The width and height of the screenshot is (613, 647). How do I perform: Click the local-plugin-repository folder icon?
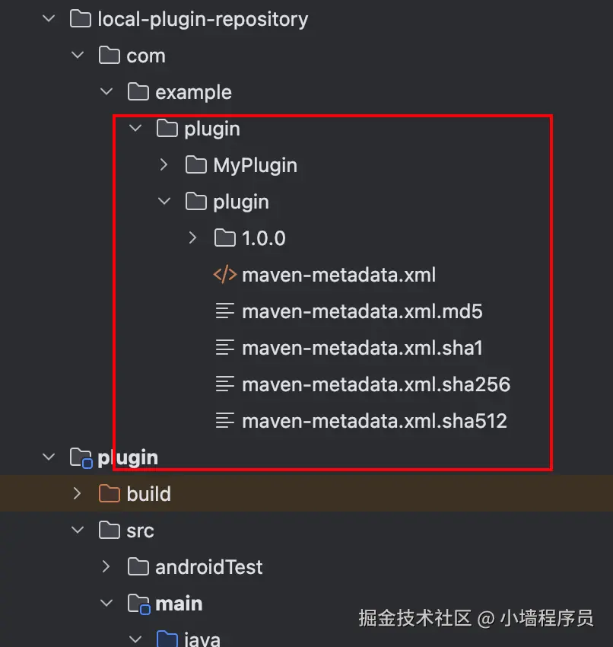point(81,19)
